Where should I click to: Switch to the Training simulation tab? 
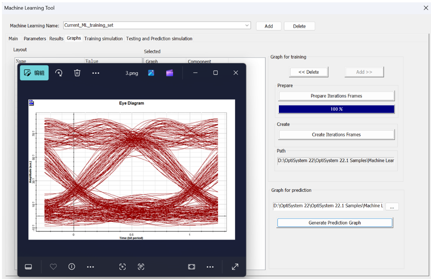pos(104,39)
